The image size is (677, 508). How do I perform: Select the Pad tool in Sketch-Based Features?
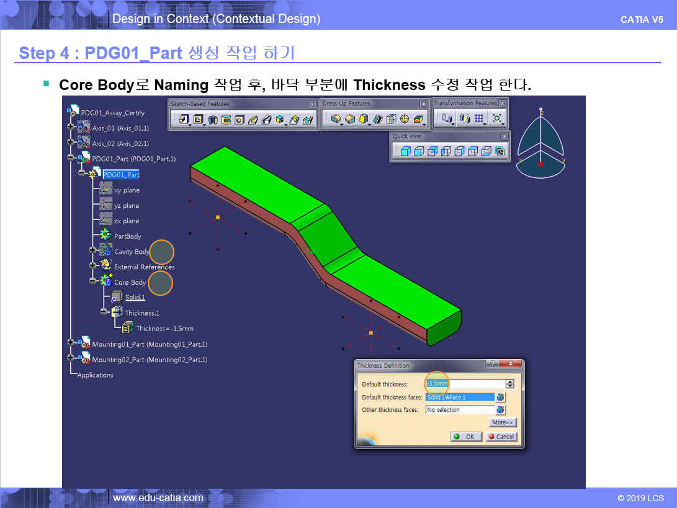(x=184, y=120)
